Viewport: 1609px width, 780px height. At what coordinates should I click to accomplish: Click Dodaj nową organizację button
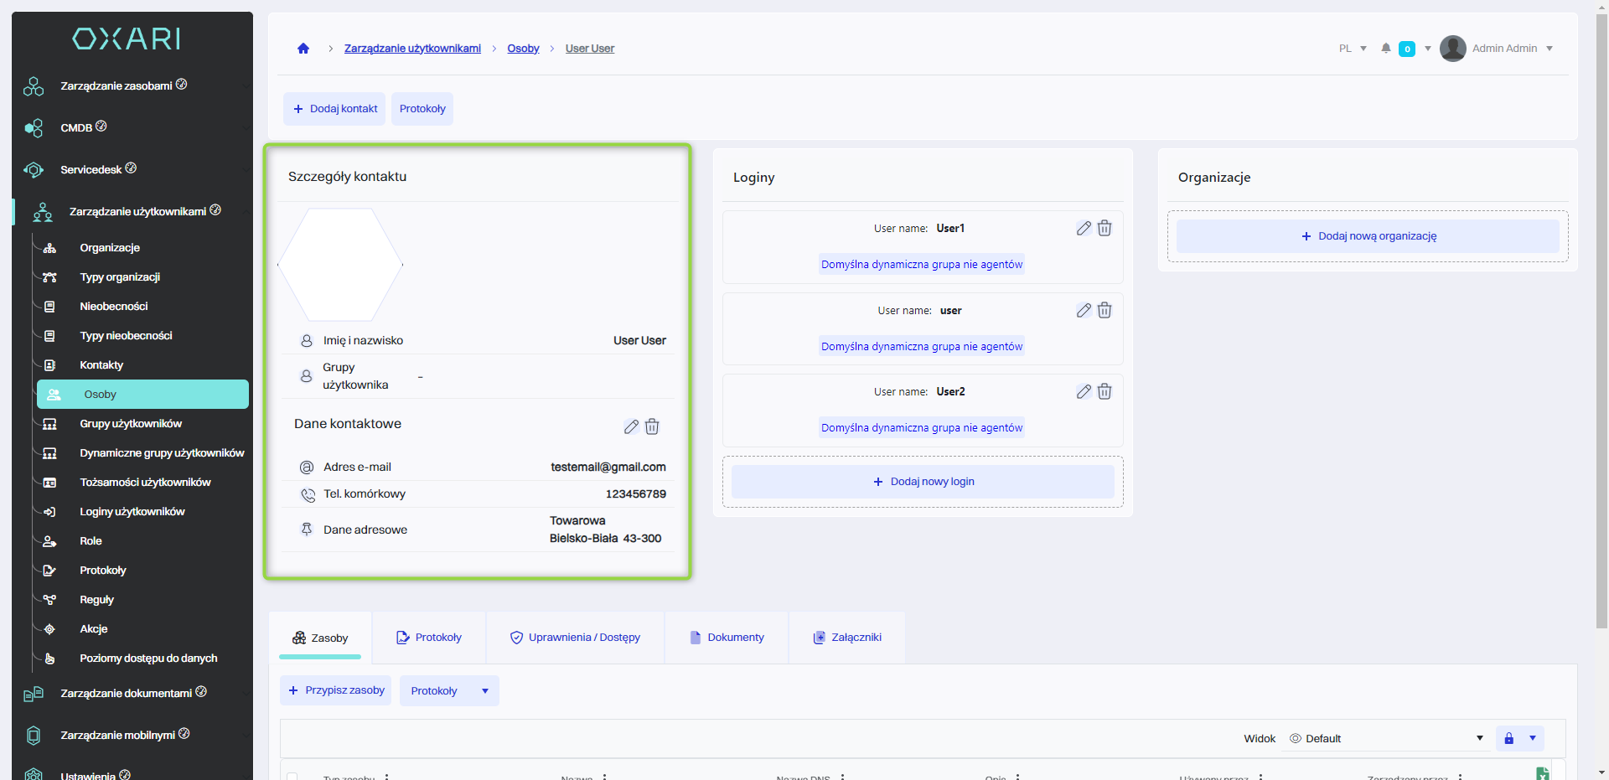pos(1368,236)
